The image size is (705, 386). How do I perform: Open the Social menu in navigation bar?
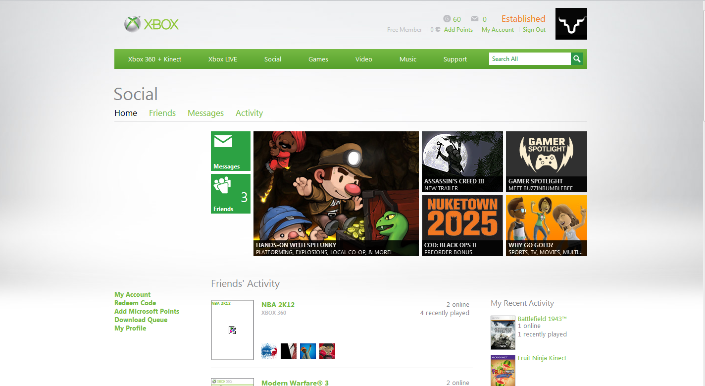[x=273, y=59]
